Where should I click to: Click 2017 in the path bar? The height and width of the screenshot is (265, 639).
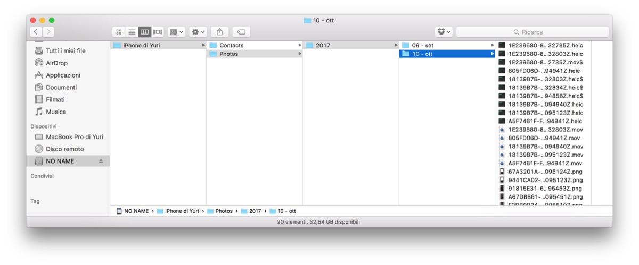(251, 211)
